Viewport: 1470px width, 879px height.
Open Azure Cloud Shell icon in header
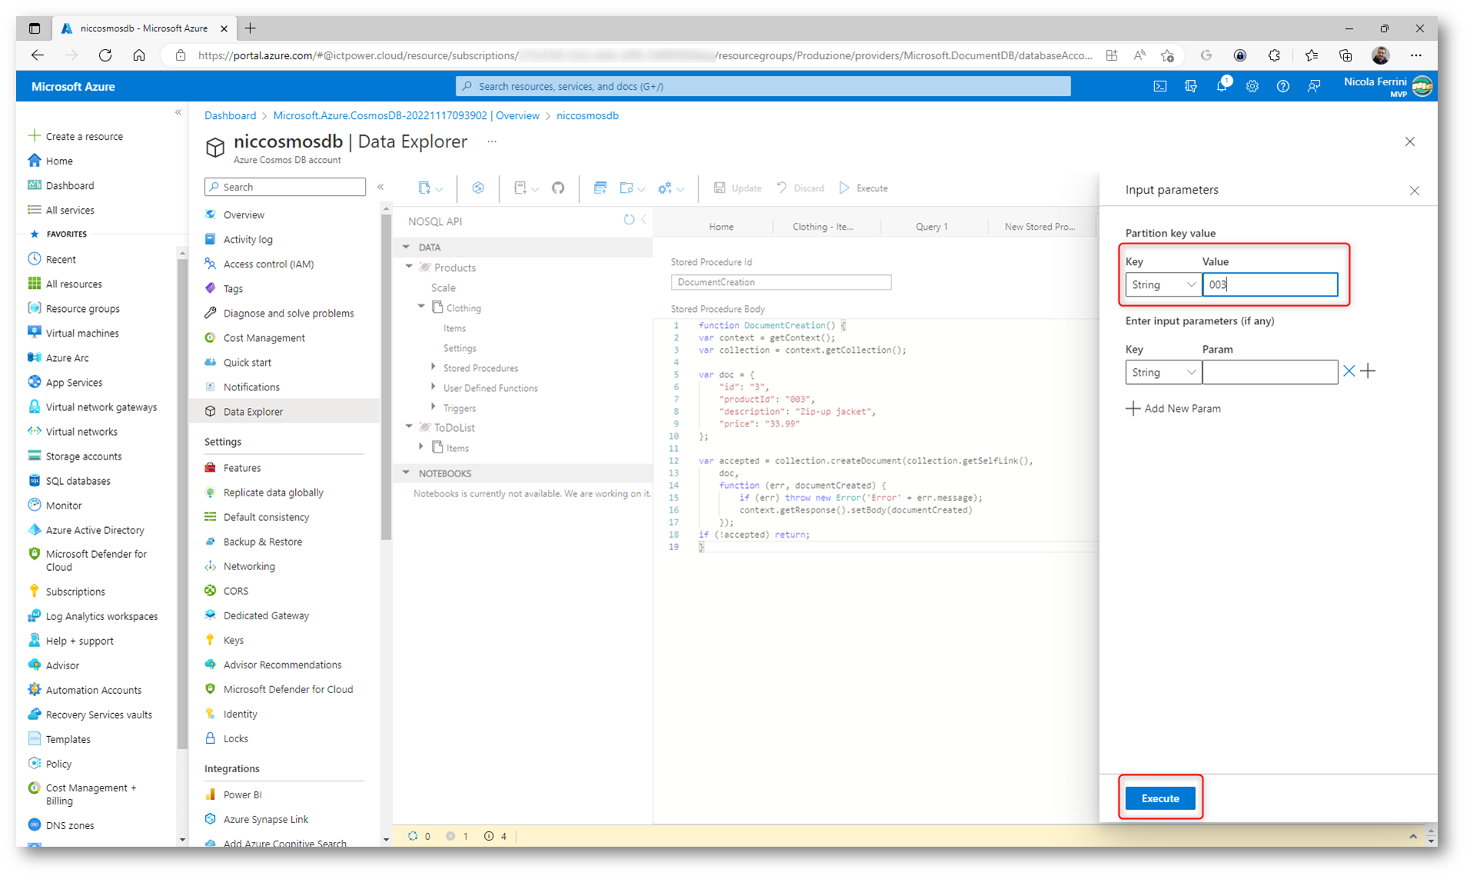coord(1160,87)
